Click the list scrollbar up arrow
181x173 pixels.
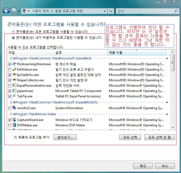tap(173, 52)
